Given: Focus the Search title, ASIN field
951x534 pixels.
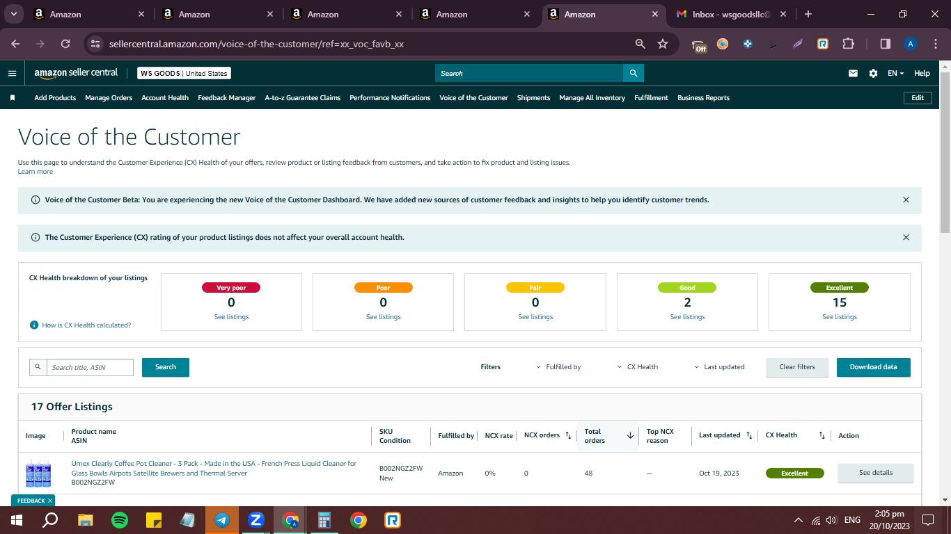Looking at the screenshot, I should (91, 367).
